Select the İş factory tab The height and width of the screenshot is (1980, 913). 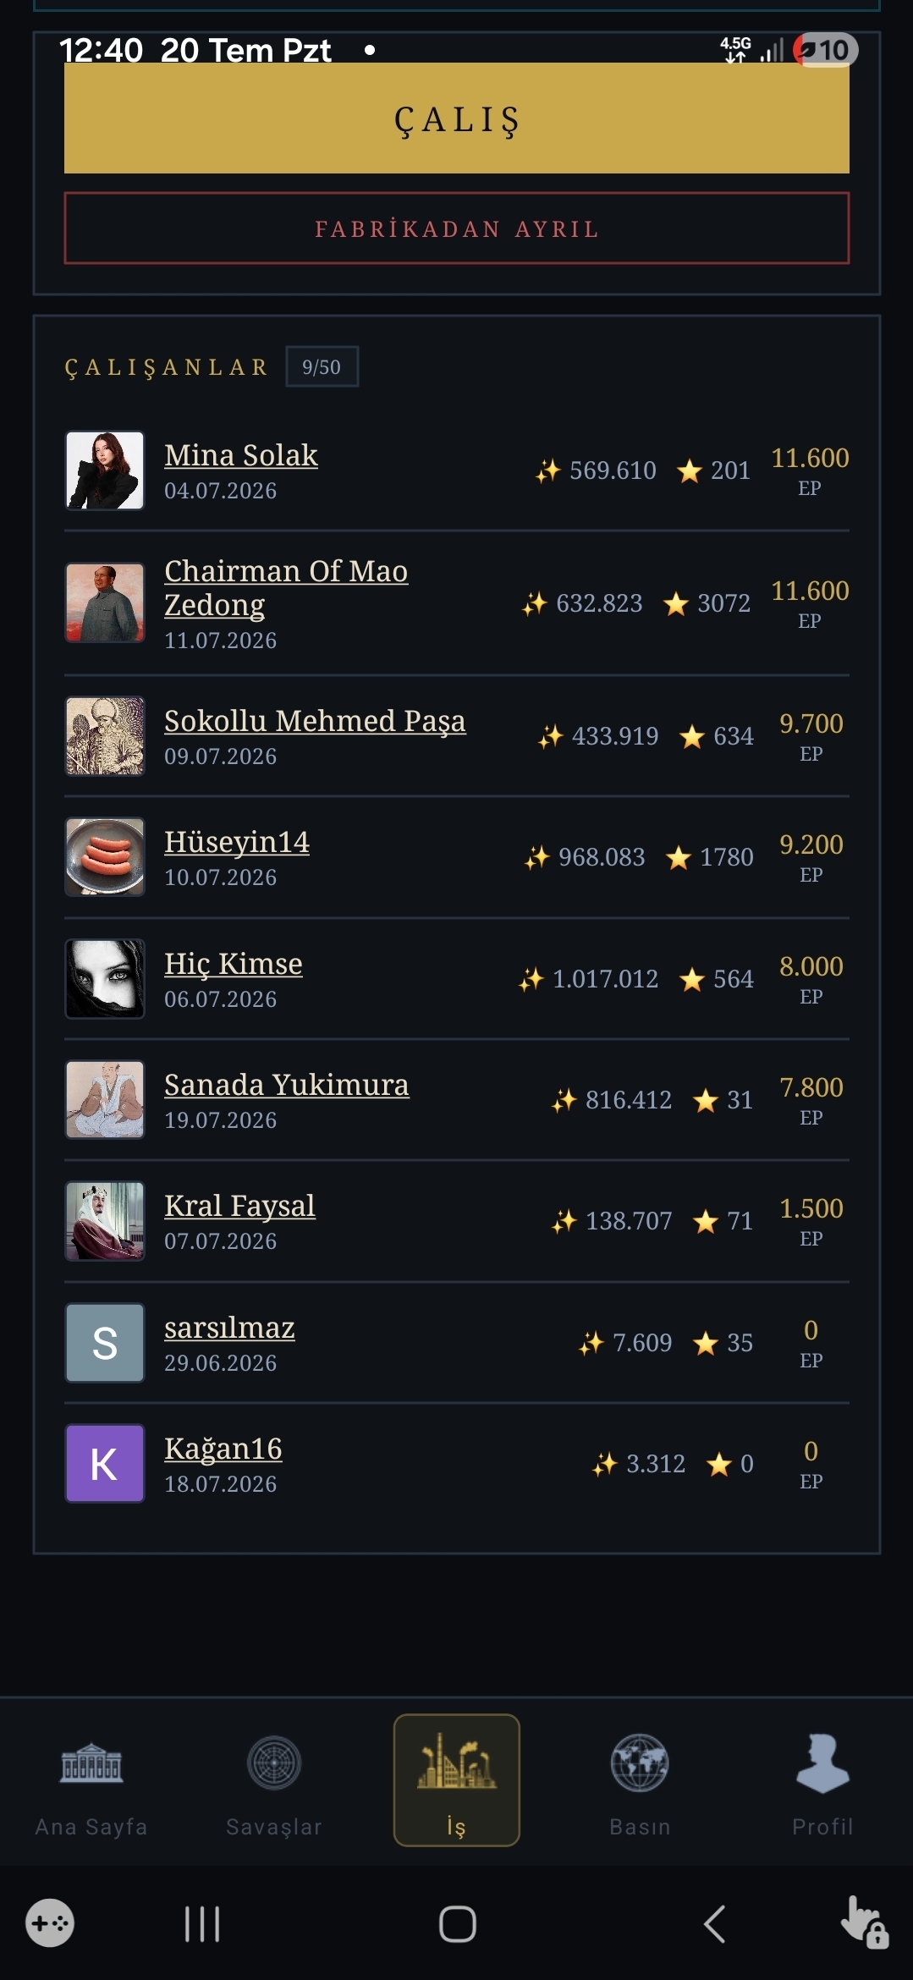[x=457, y=1780]
